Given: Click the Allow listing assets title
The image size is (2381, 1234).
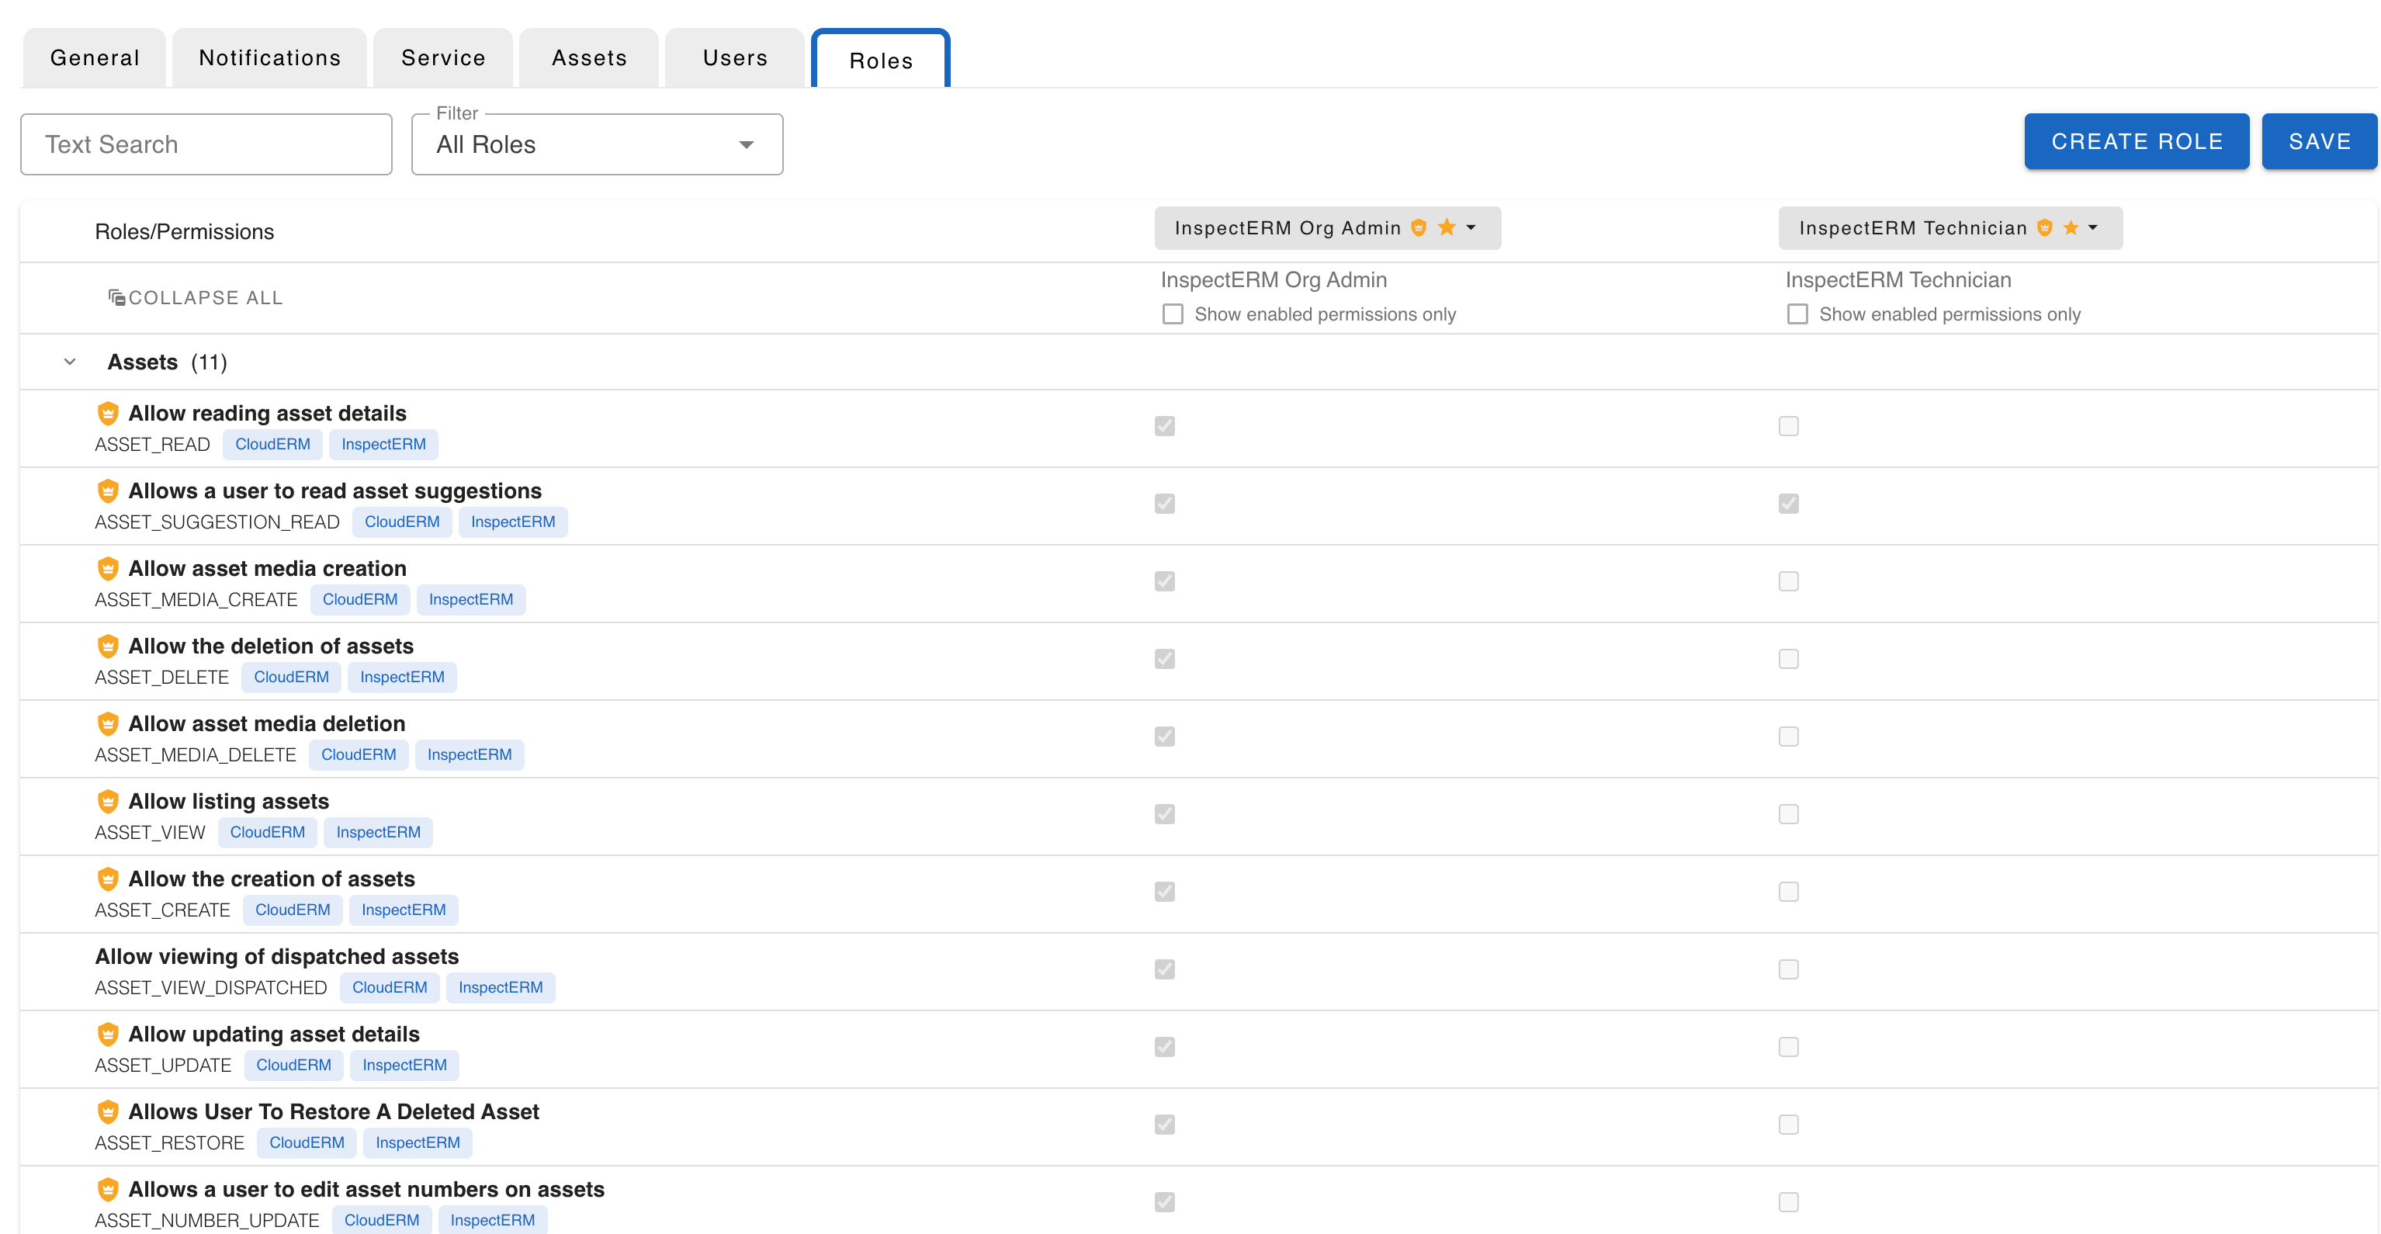Looking at the screenshot, I should tap(228, 802).
